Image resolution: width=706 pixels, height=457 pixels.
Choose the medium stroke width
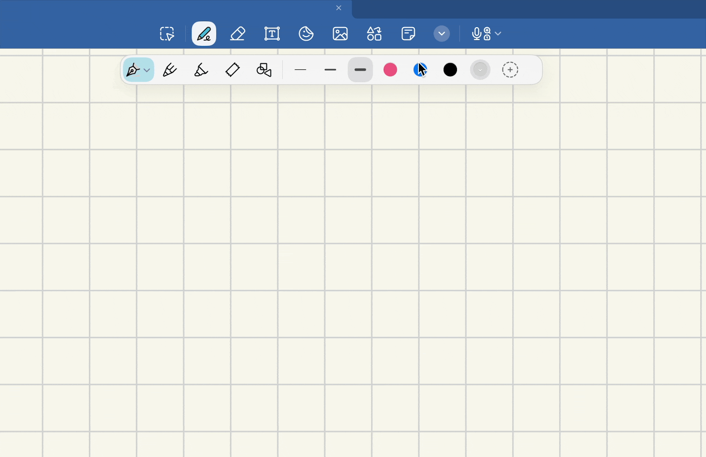(x=330, y=70)
